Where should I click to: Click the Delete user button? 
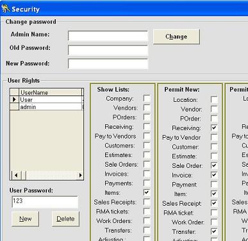click(x=65, y=219)
